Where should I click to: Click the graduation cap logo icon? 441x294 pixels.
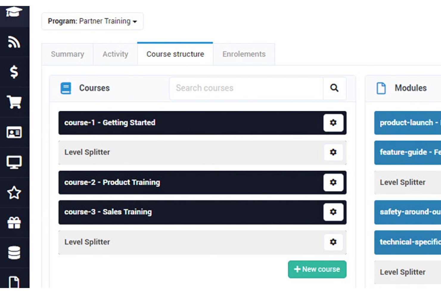[x=14, y=13]
